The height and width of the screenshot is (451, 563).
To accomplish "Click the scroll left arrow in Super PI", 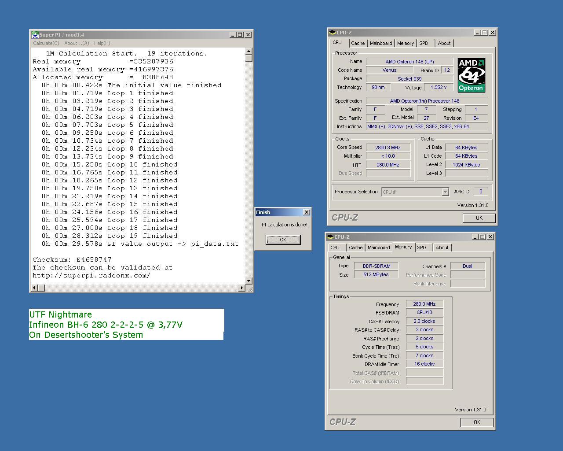I will pyautogui.click(x=33, y=288).
